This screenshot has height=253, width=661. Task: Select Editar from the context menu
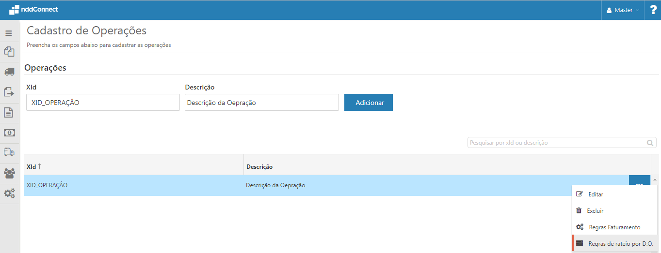(x=615, y=194)
